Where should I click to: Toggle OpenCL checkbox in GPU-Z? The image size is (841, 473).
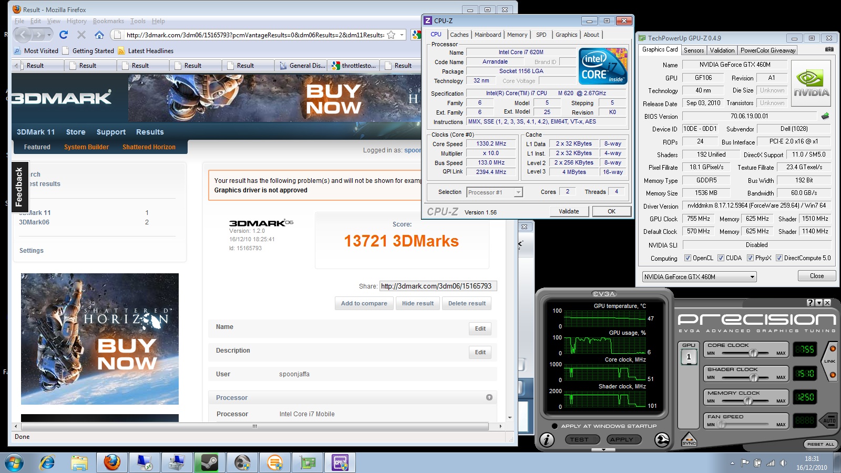coord(688,258)
